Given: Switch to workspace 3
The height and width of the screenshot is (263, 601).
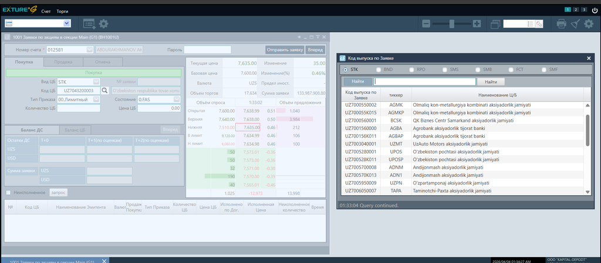Looking at the screenshot, I should tap(584, 9).
